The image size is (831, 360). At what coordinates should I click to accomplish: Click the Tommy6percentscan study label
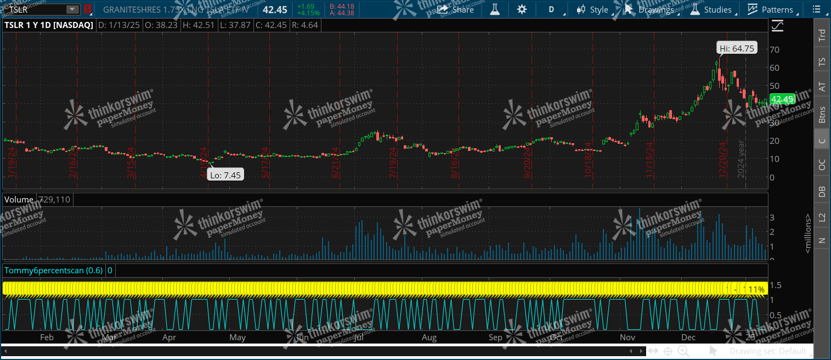coord(54,271)
